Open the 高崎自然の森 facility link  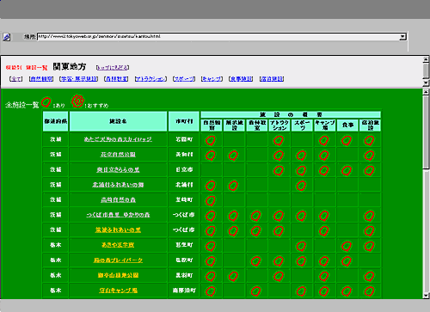(x=118, y=199)
